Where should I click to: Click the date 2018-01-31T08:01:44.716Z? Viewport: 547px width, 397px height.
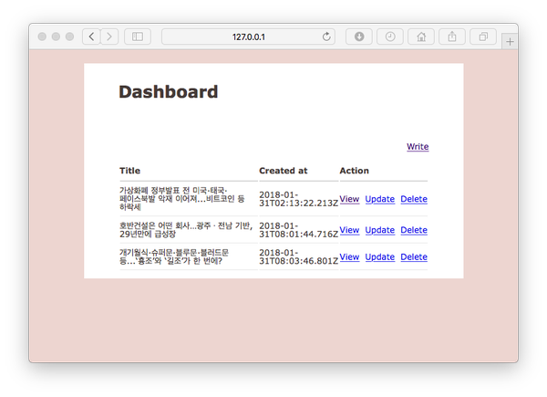click(x=299, y=230)
